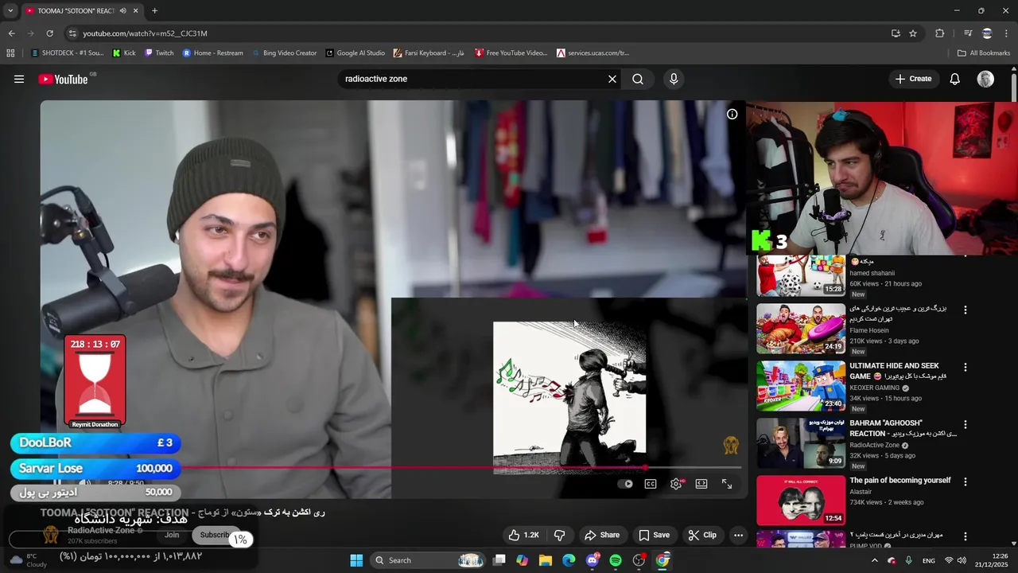Open YouTube notifications bell
This screenshot has height=573, width=1018.
[x=955, y=79]
